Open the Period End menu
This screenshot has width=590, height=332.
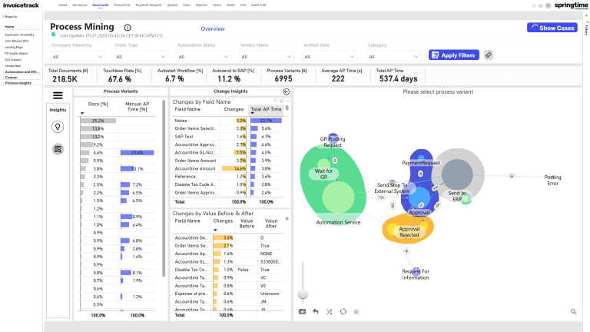coord(122,5)
